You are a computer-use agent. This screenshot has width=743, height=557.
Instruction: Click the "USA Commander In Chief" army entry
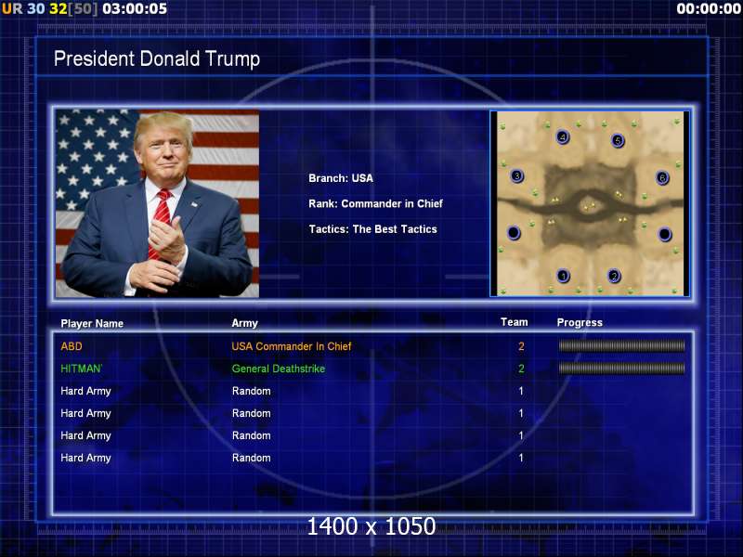pos(292,346)
